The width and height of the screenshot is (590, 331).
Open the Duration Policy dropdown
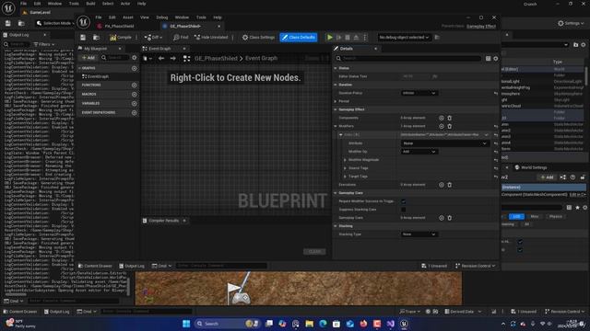pos(419,93)
